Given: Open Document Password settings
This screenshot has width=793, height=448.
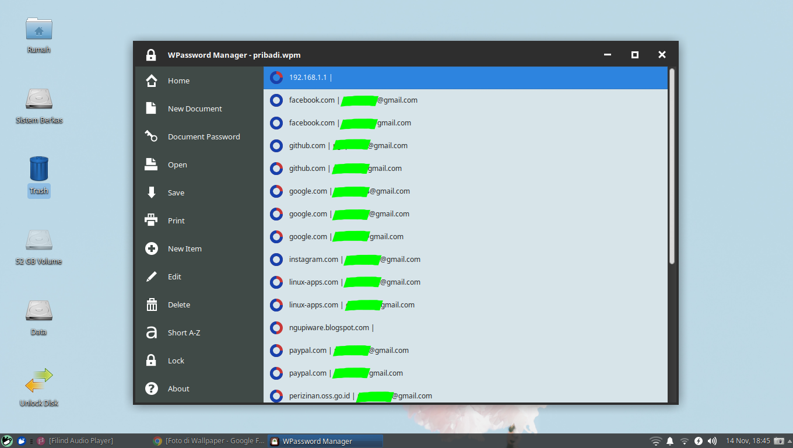Looking at the screenshot, I should 199,136.
